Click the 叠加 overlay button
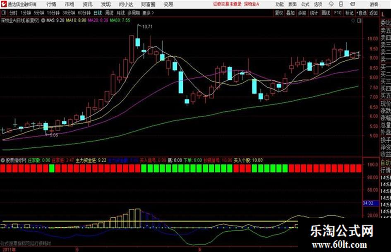The height and width of the screenshot is (252, 391). 290,13
